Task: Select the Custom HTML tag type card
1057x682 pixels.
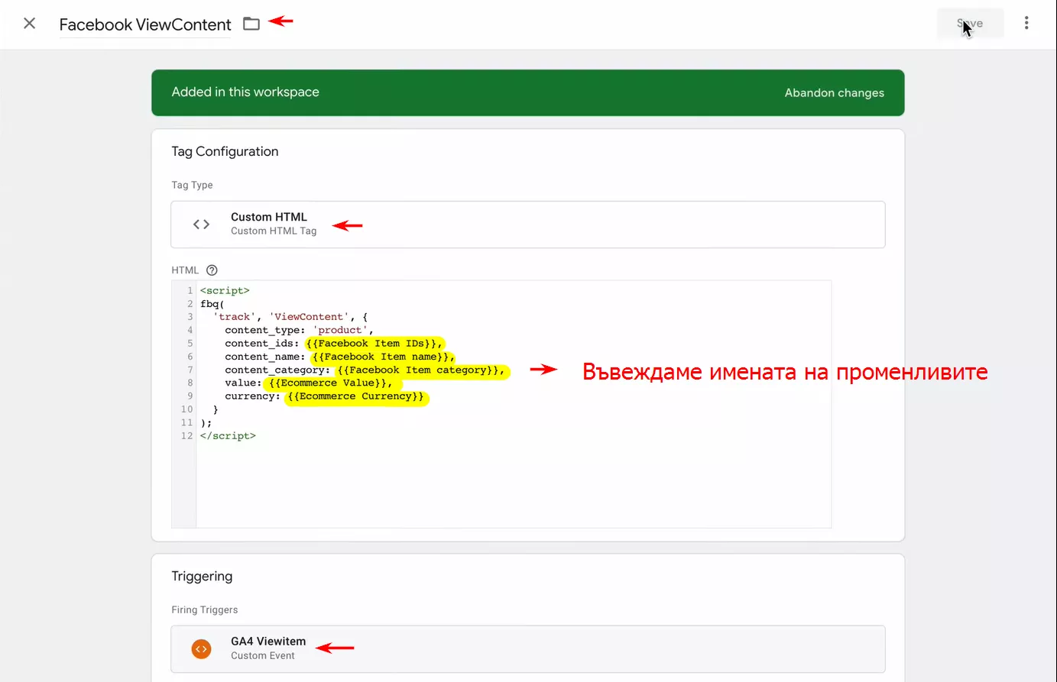Action: pyautogui.click(x=527, y=225)
